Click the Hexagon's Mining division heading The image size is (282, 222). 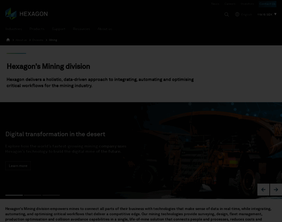48,66
